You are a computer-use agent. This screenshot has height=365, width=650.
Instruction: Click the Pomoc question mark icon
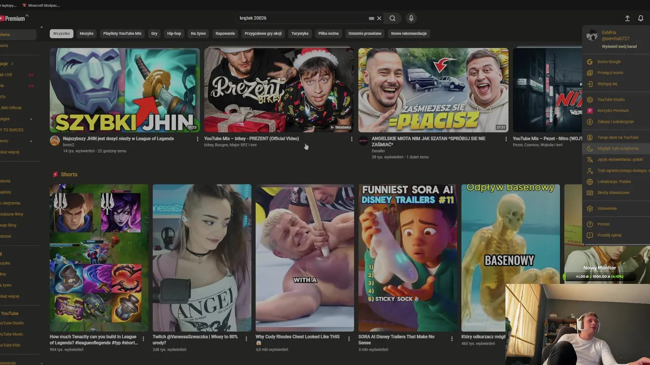(x=590, y=224)
